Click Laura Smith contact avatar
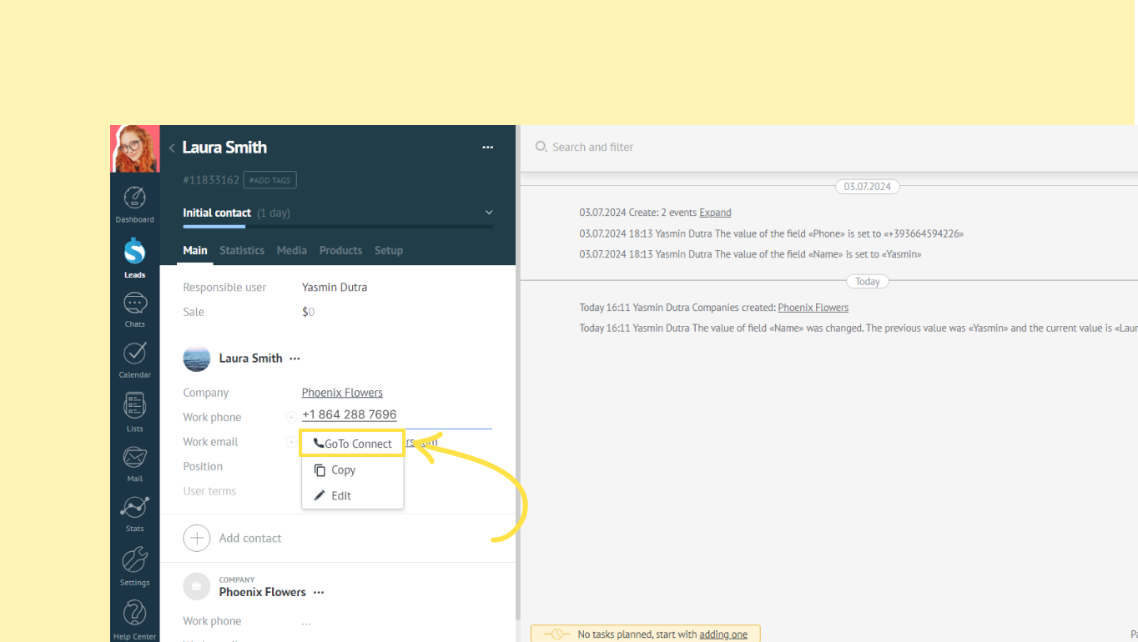This screenshot has height=642, width=1138. (x=197, y=359)
